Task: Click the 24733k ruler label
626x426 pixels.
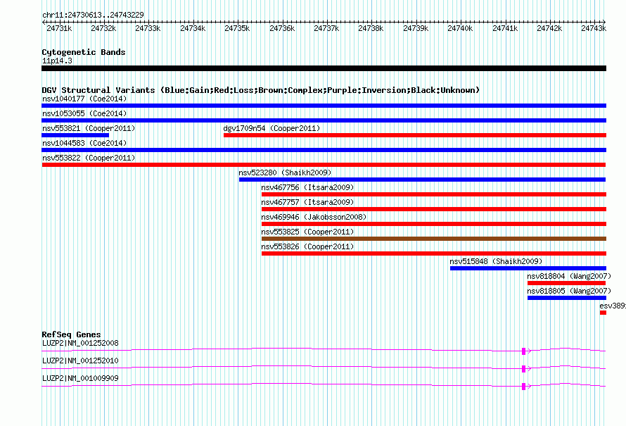Action: [x=148, y=28]
